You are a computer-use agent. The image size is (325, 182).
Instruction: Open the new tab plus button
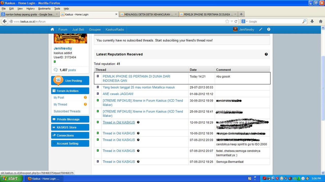[x=241, y=14]
